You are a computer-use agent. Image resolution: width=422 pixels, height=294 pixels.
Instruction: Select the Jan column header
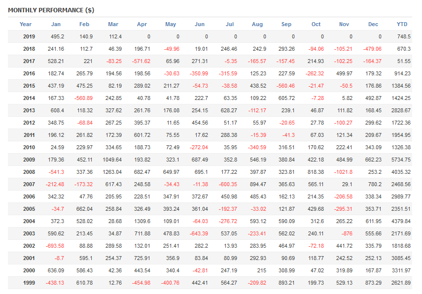click(x=56, y=24)
